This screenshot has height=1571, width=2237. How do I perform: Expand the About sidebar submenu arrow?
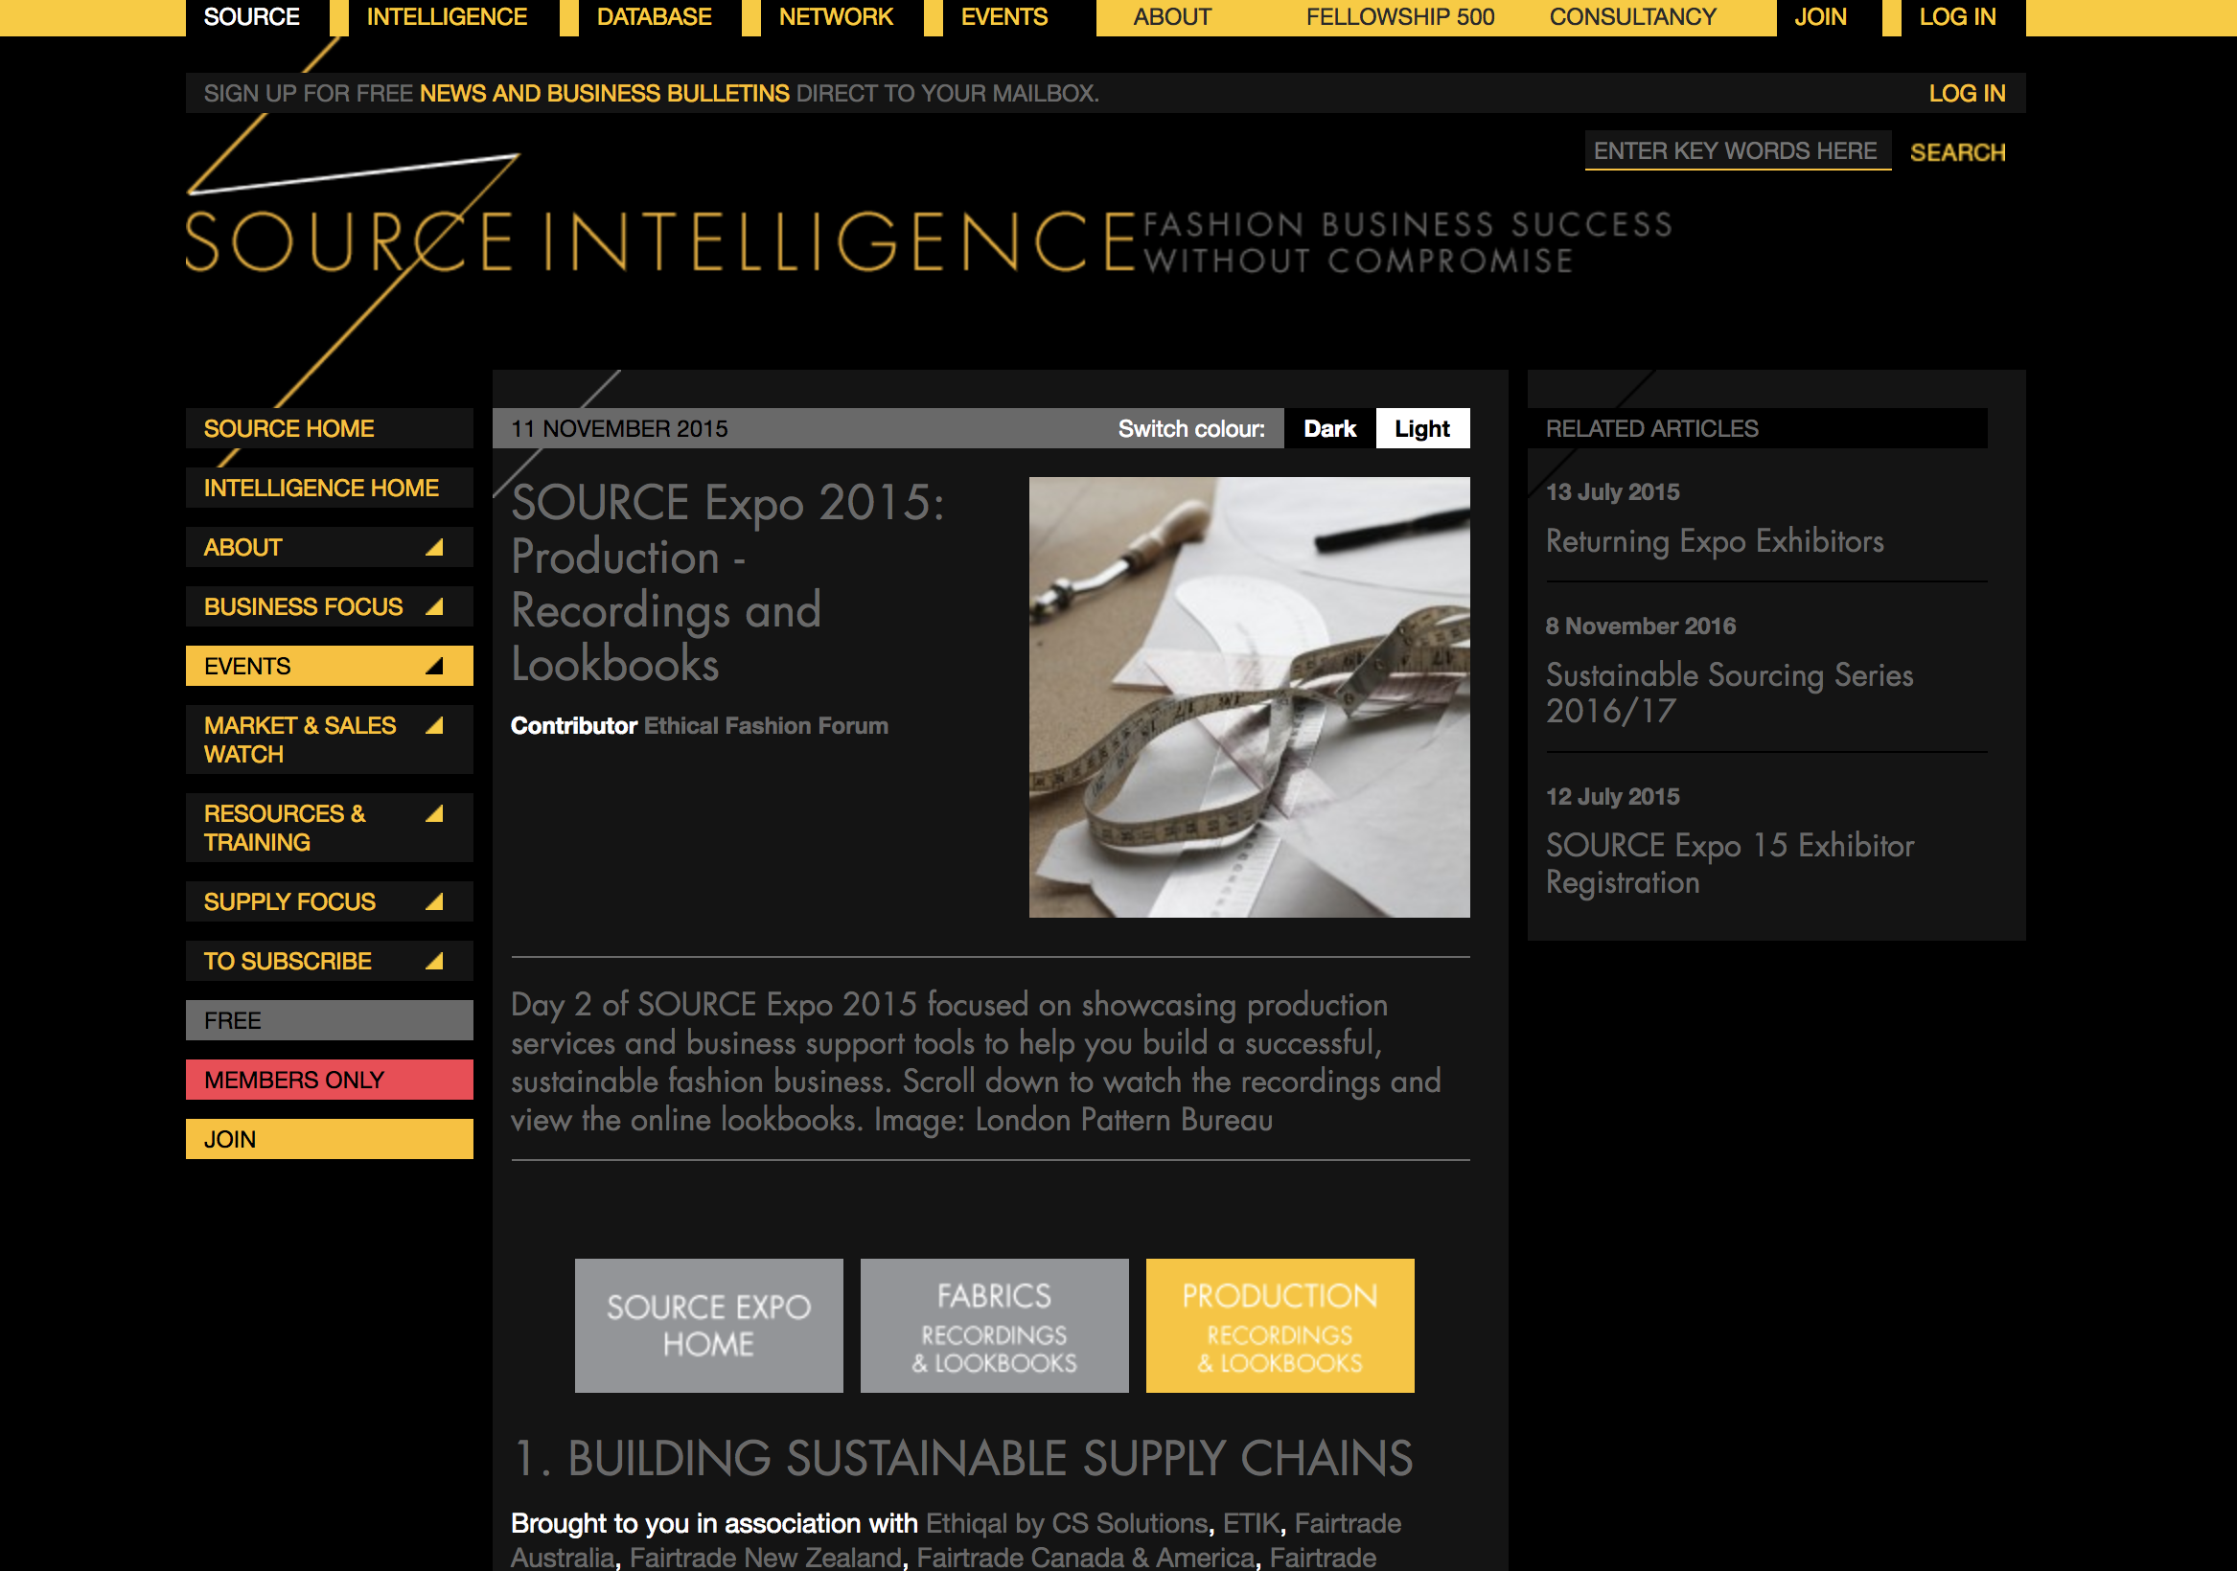434,547
